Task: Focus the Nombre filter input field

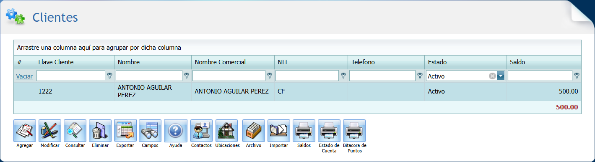Action: 149,76
